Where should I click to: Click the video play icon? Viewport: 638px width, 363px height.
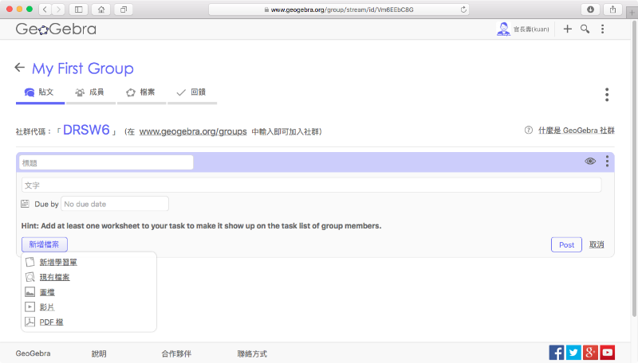(x=30, y=307)
